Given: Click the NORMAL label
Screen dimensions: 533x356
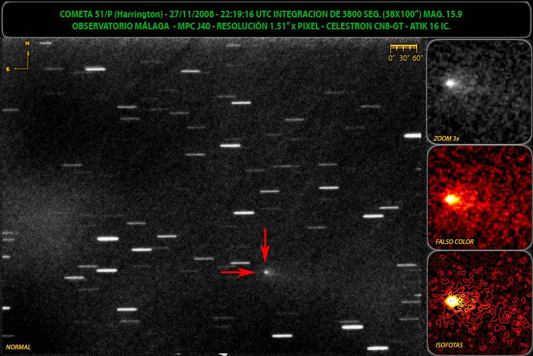Looking at the screenshot, I should coord(19,347).
